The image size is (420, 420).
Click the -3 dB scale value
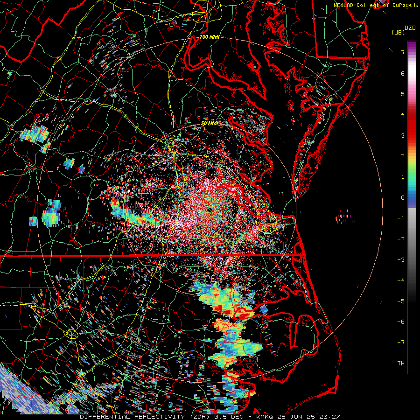click(x=401, y=260)
